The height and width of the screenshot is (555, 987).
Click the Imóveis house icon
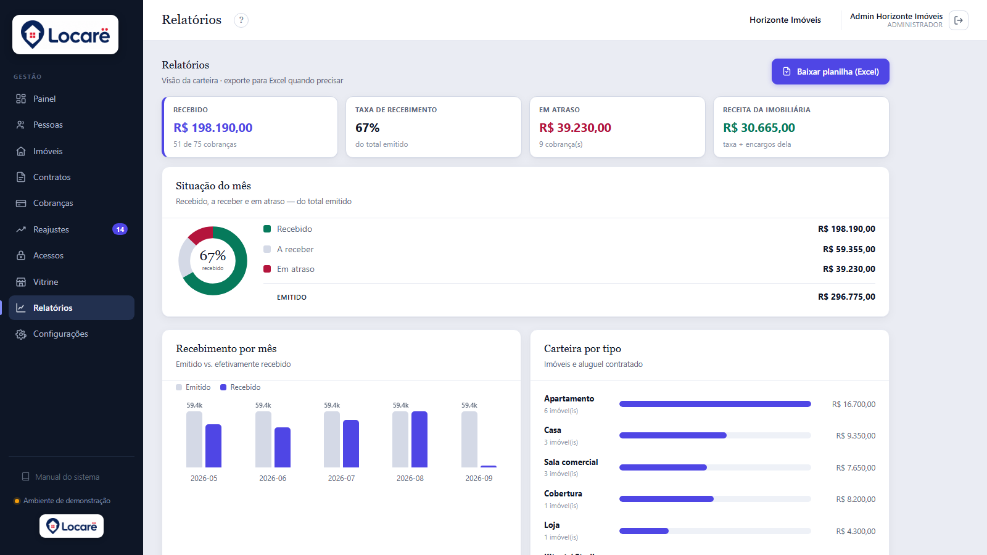click(21, 151)
